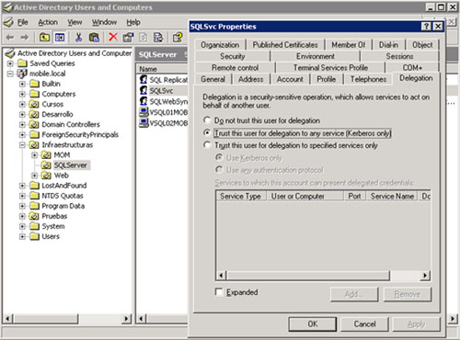Expand the MOM node
Screen dimensions: 460x340
coord(34,155)
